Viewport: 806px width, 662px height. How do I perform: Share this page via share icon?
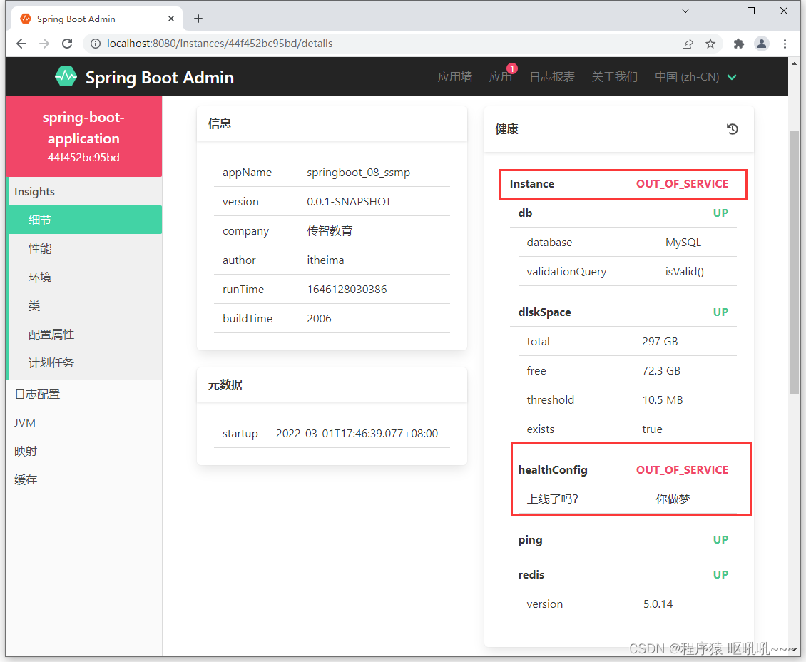688,44
